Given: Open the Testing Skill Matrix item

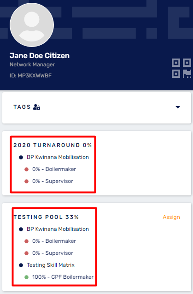Looking at the screenshot, I should (51, 265).
